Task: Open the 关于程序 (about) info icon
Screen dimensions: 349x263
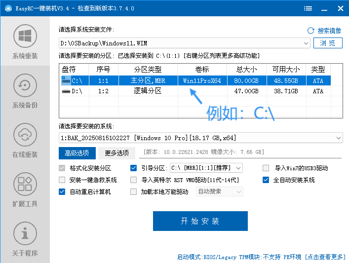Action: (25, 233)
